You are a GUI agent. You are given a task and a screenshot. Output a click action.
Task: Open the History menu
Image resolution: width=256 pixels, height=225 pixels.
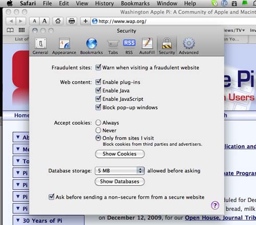click(104, 4)
